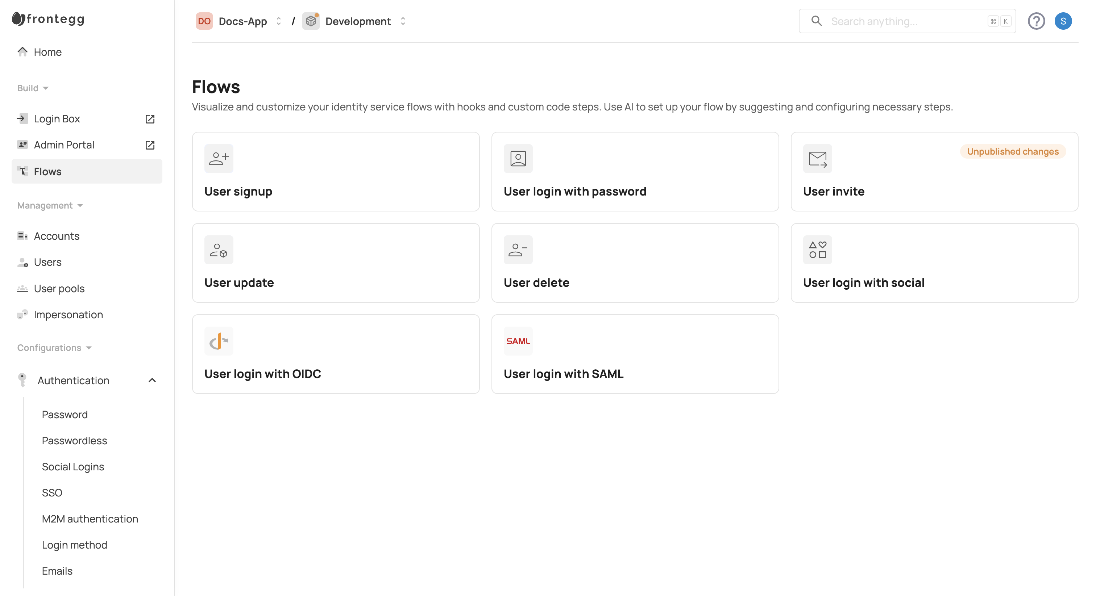Click the SAML logo icon
The height and width of the screenshot is (596, 1096).
click(518, 341)
